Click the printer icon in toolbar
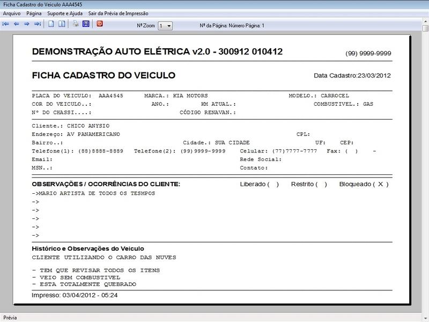 (76, 24)
